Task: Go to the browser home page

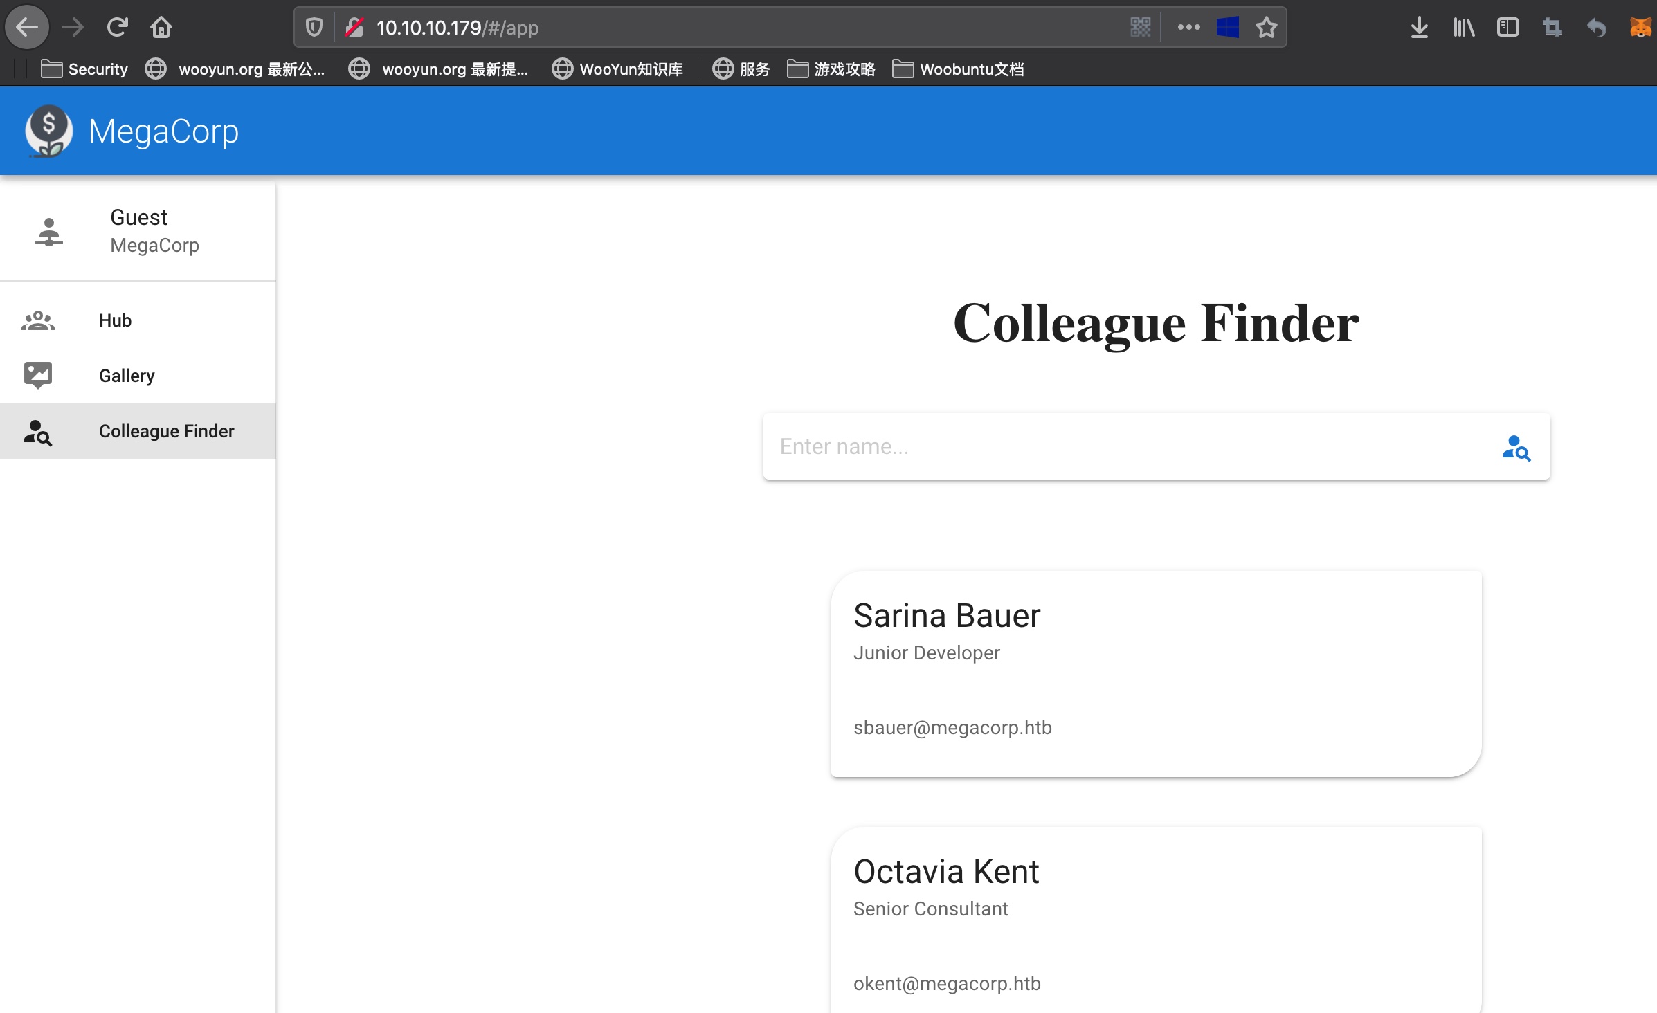Action: point(161,28)
